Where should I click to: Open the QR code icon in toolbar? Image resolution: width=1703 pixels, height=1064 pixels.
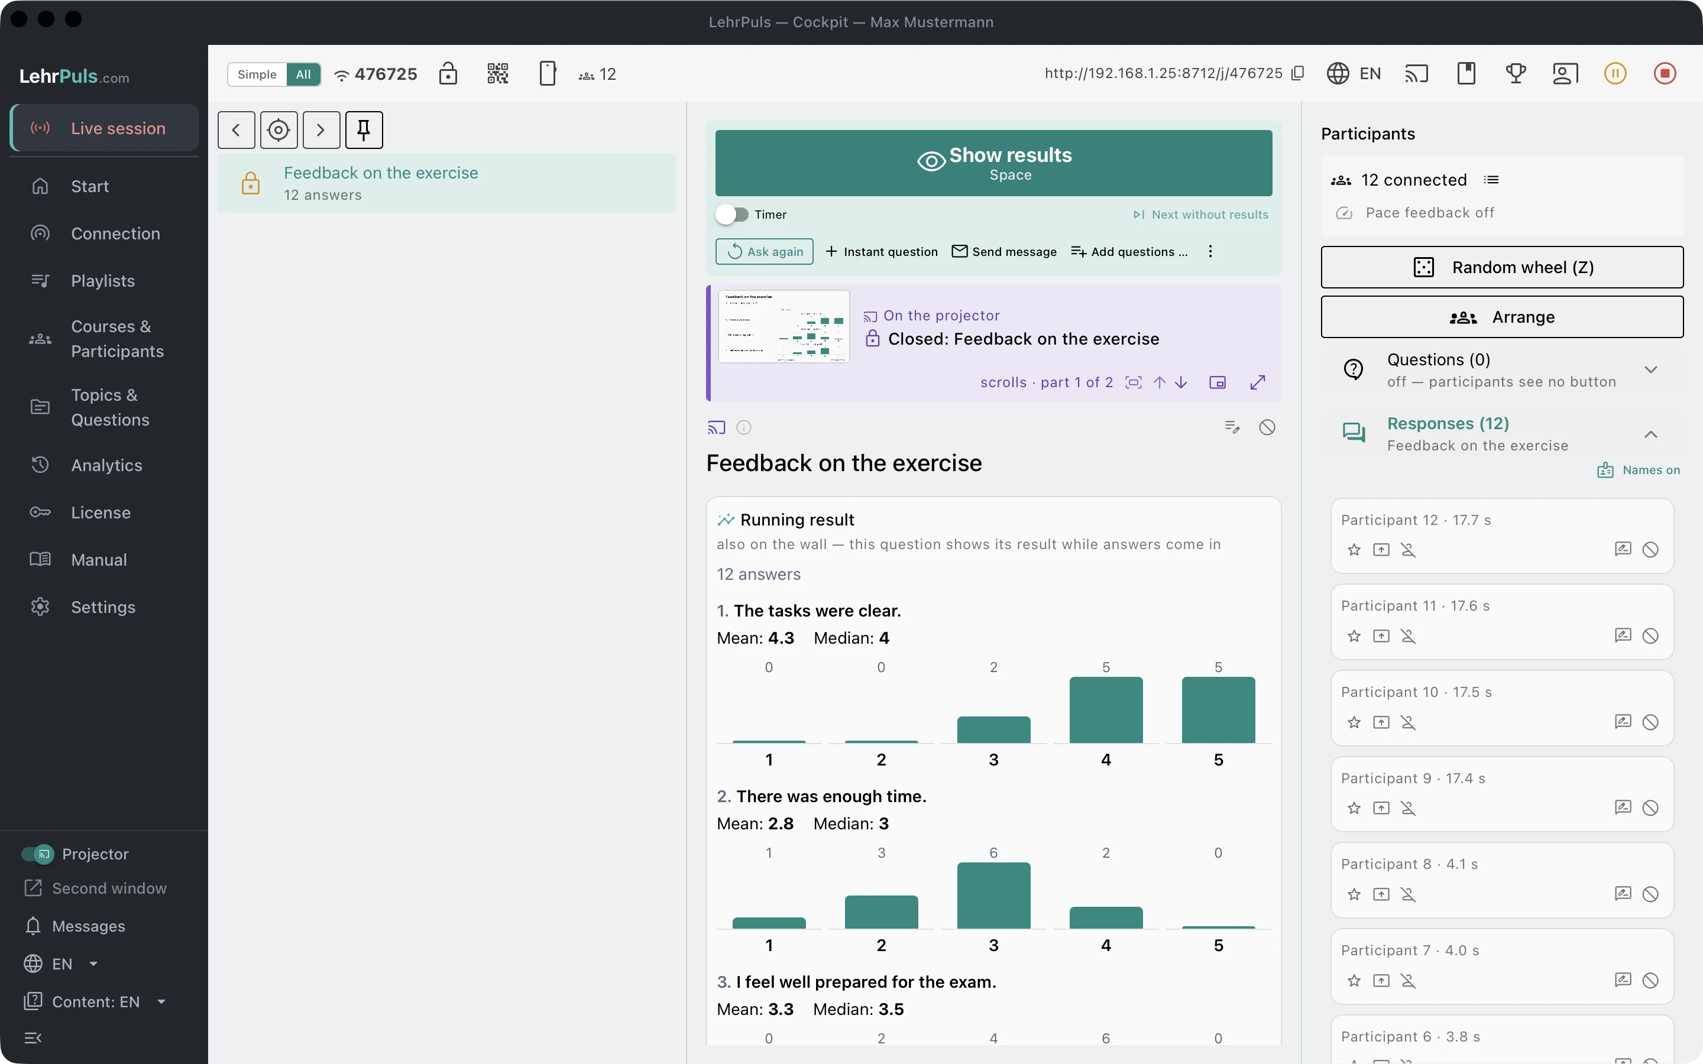tap(497, 73)
